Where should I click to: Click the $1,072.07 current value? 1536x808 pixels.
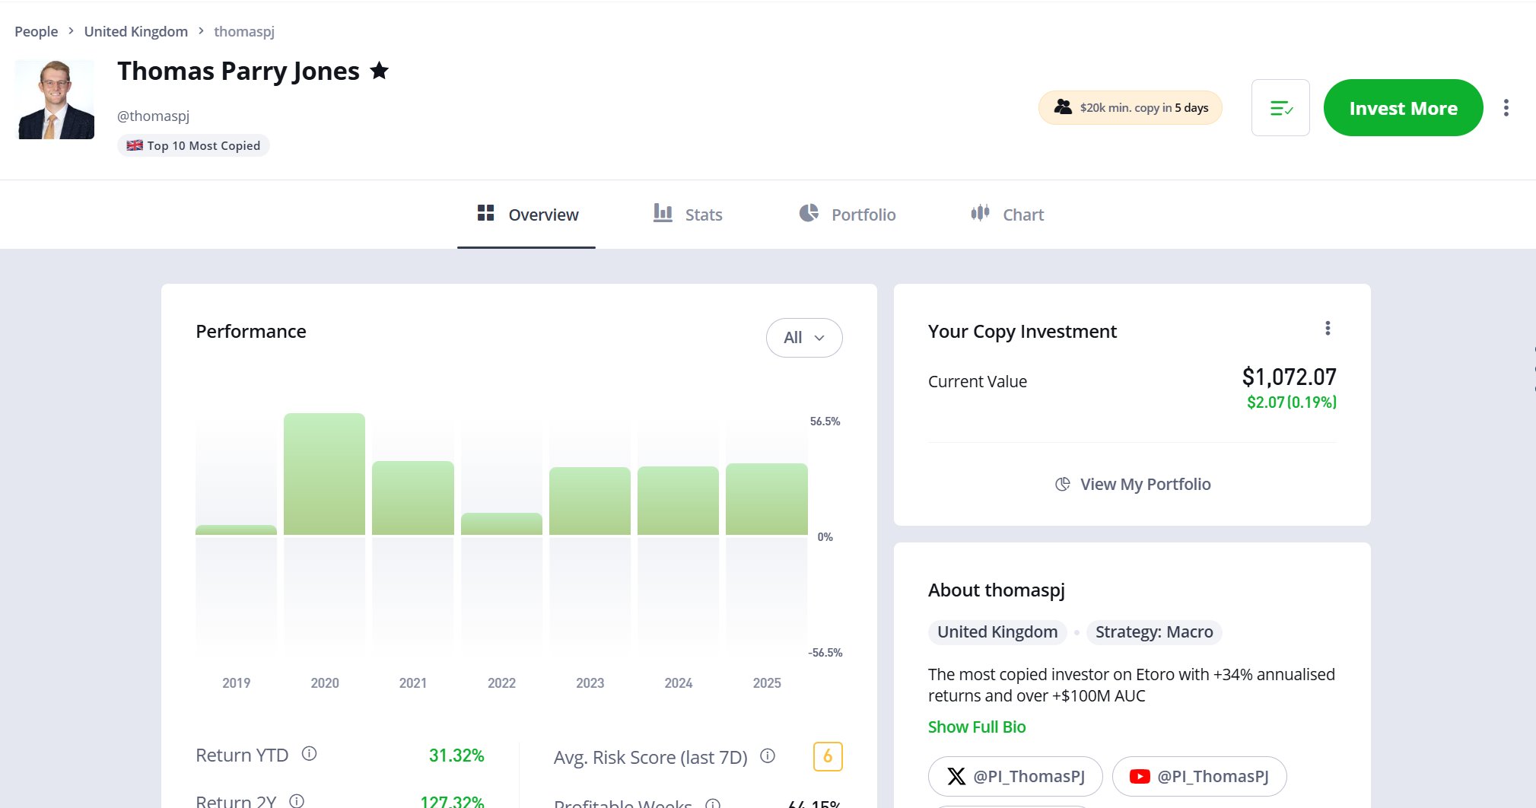click(1289, 377)
